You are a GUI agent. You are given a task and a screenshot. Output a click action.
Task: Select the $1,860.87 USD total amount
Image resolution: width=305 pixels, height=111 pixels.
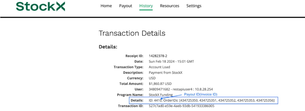[160, 84]
